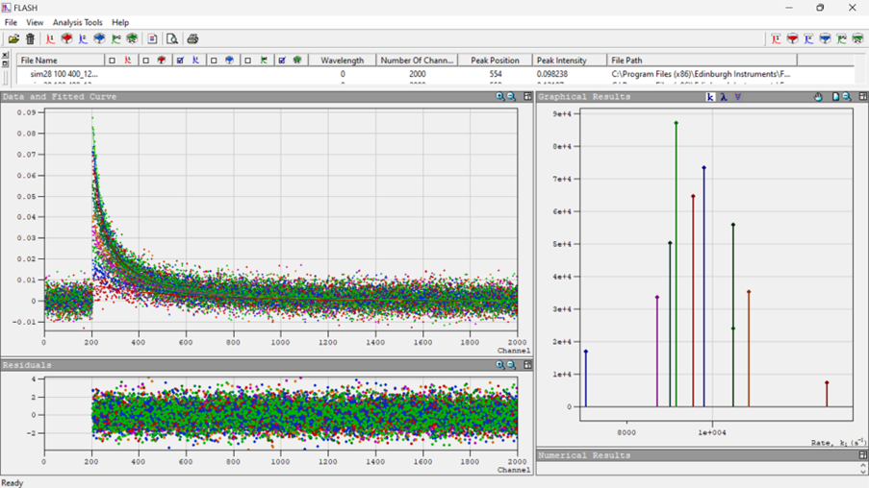Maximize the Residuals panel

527,365
